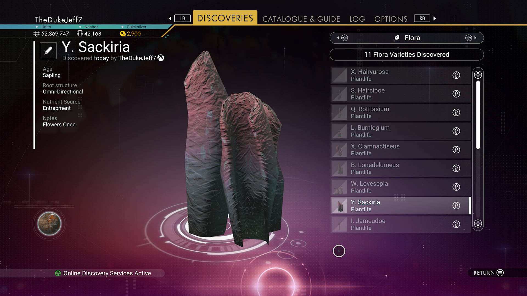Click the Return menu icon
The height and width of the screenshot is (296, 527).
point(500,273)
